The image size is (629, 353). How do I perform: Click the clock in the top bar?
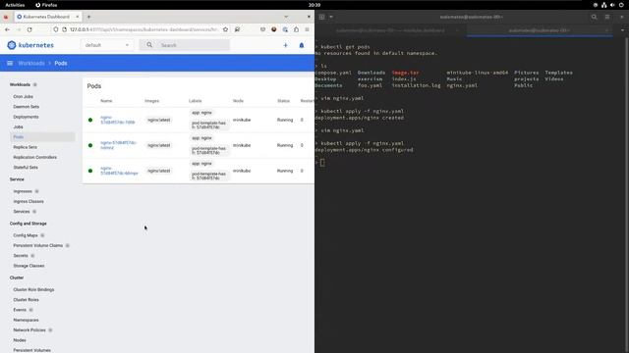click(x=314, y=5)
